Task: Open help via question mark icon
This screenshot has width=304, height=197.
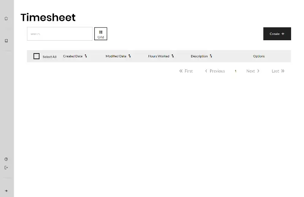Action: [x=6, y=159]
